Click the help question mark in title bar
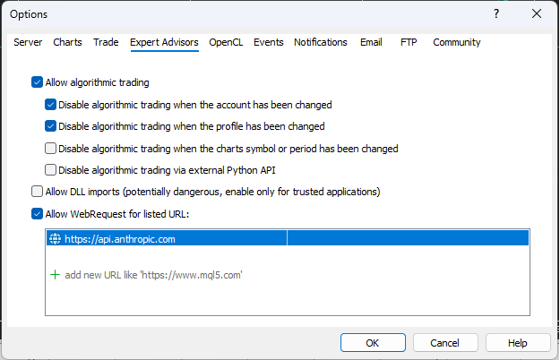The image size is (560, 360). click(x=496, y=14)
